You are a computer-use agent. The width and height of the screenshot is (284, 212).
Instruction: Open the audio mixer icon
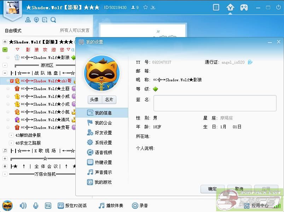48,206
